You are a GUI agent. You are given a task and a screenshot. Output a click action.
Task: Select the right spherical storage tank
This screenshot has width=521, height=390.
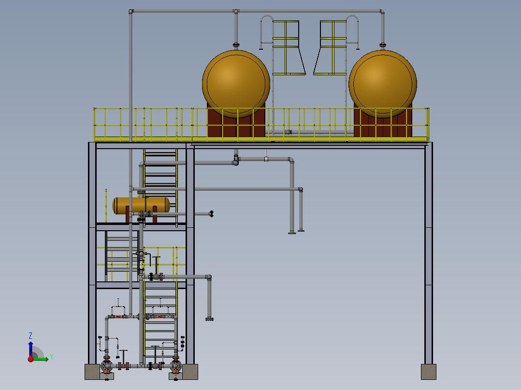[x=383, y=84]
